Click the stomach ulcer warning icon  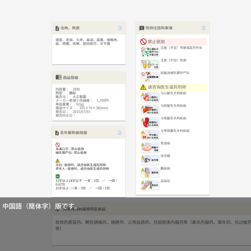click(150, 147)
